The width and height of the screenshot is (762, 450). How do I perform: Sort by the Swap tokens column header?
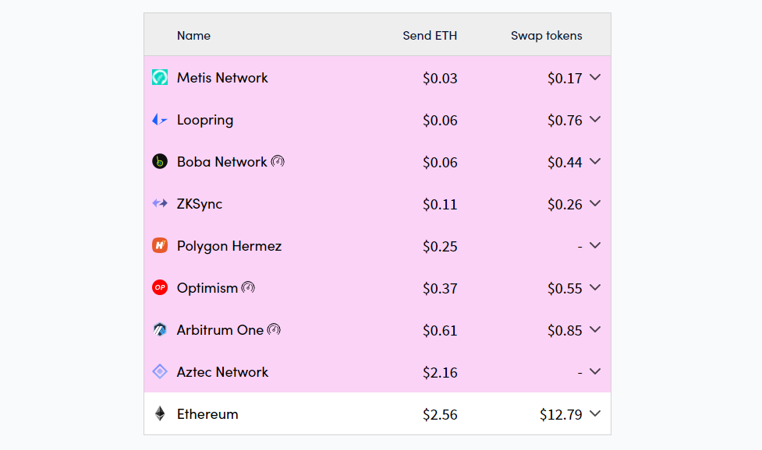(546, 35)
